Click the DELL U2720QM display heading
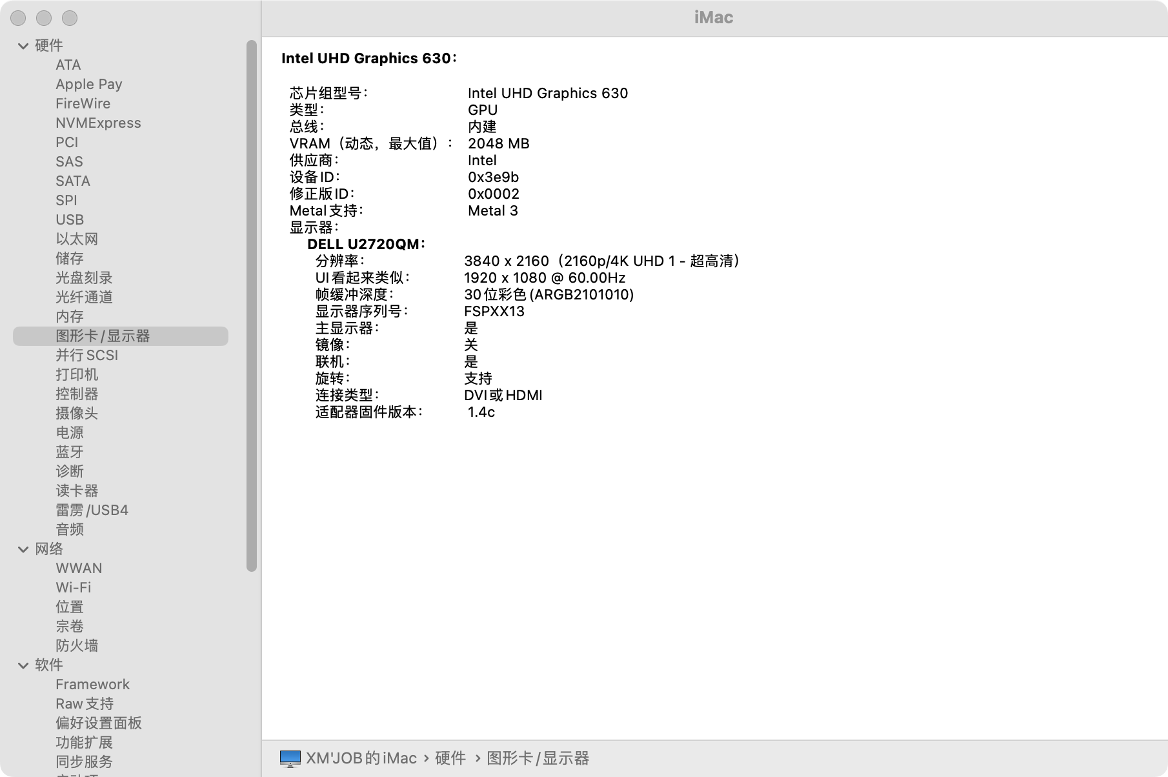Viewport: 1168px width, 777px height. [366, 245]
